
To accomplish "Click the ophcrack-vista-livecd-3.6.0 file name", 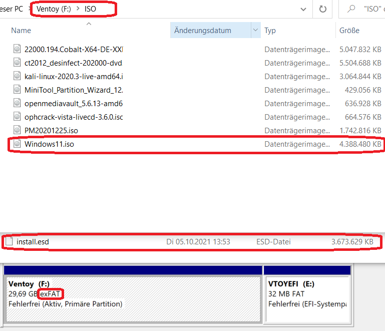I will pyautogui.click(x=74, y=117).
